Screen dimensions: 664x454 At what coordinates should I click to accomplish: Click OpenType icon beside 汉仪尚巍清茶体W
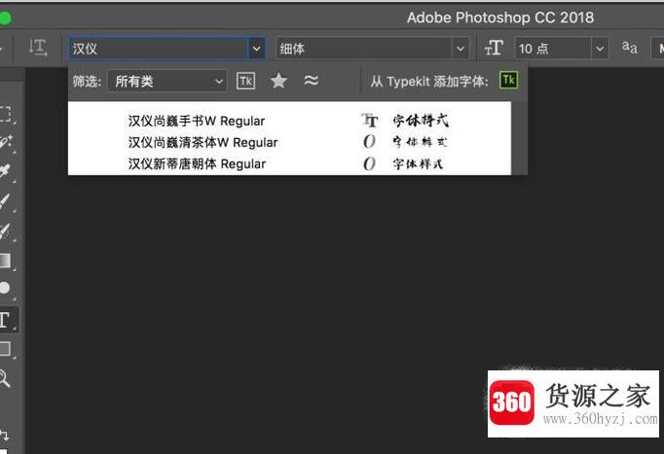pos(369,142)
